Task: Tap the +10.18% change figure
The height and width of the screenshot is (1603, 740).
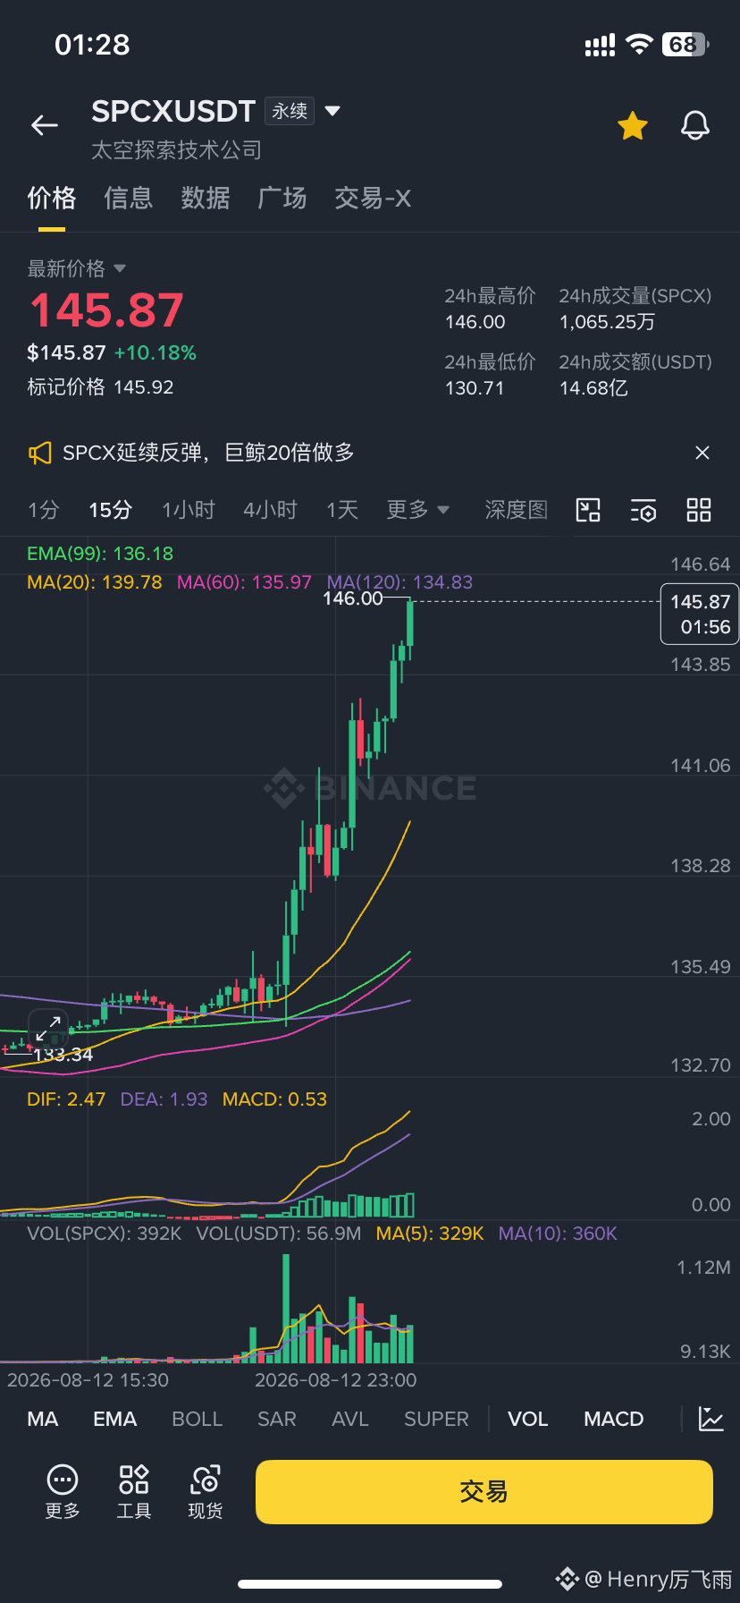Action: coord(156,352)
